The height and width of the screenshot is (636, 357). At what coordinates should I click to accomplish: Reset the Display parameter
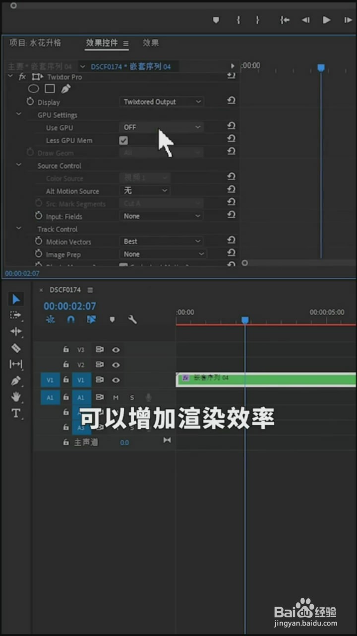(x=231, y=101)
